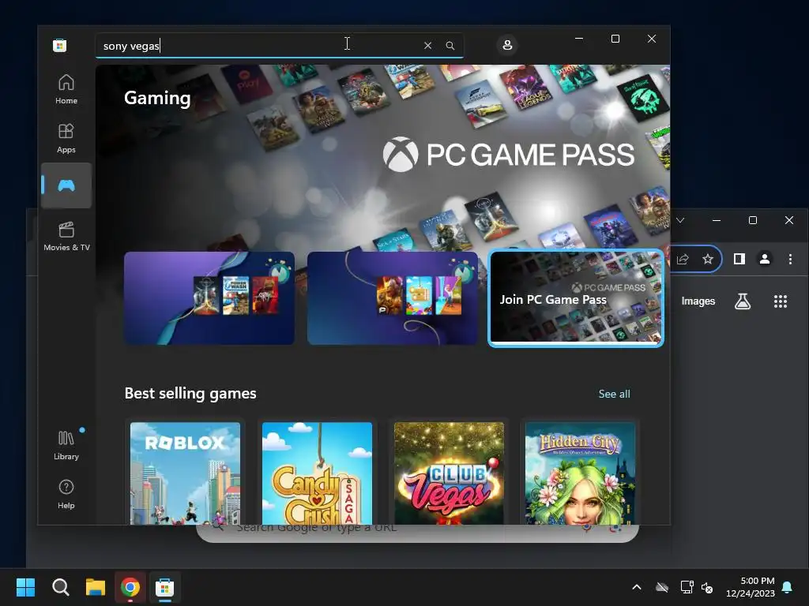
Task: Select the Gaming controller sidebar item
Action: pyautogui.click(x=66, y=185)
